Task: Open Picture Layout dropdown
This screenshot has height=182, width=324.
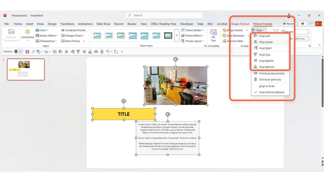Action: pos(192,41)
